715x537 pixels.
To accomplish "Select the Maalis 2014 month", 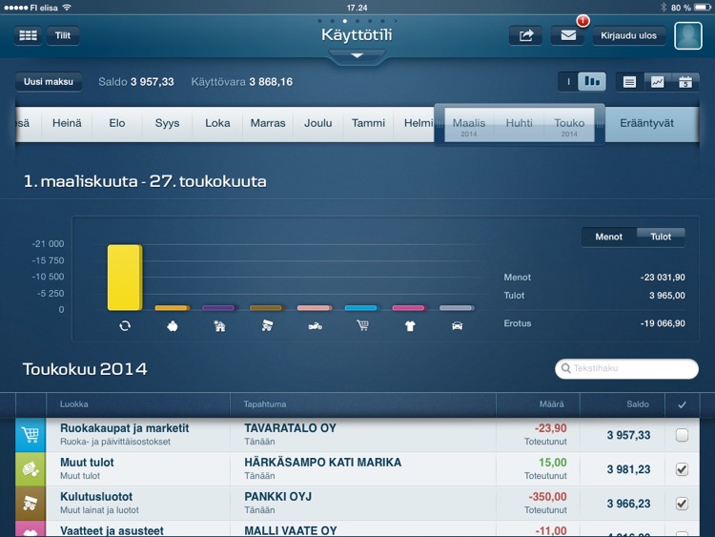I will (469, 126).
